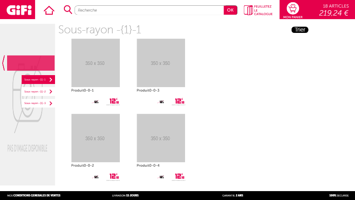The width and height of the screenshot is (355, 200).
Task: Select the highlighted pink category bar
Action: tap(31, 63)
